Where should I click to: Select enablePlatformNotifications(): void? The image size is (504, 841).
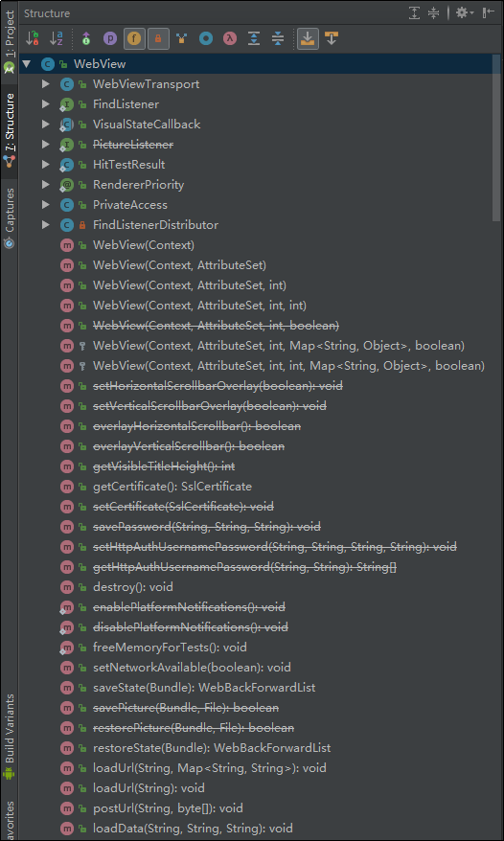point(189,607)
